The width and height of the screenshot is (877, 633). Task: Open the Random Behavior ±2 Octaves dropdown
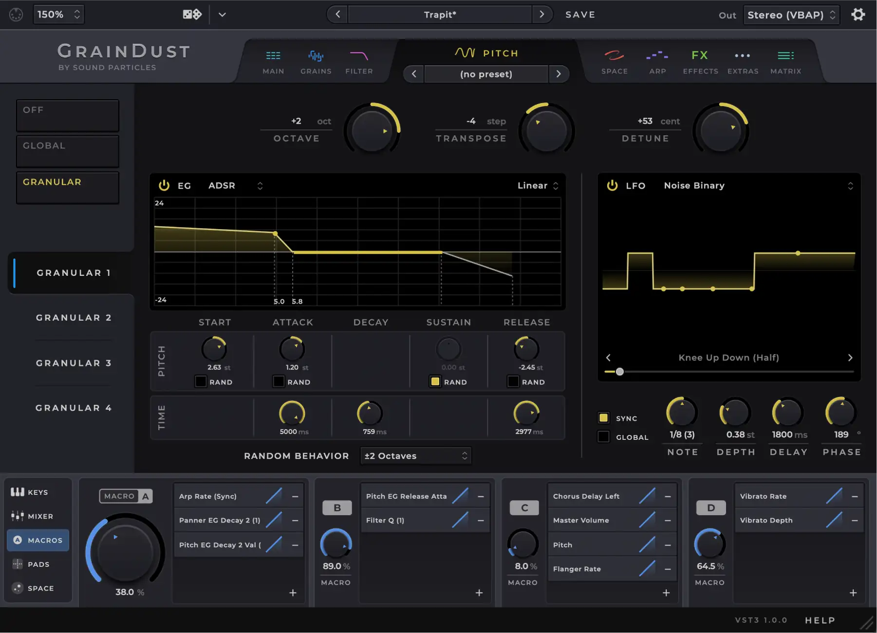pyautogui.click(x=415, y=455)
